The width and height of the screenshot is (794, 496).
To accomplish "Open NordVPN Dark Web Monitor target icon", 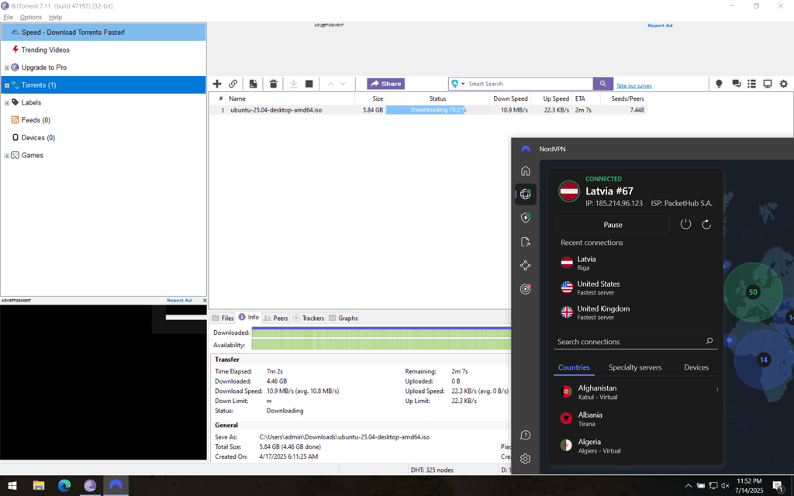I will coord(526,289).
